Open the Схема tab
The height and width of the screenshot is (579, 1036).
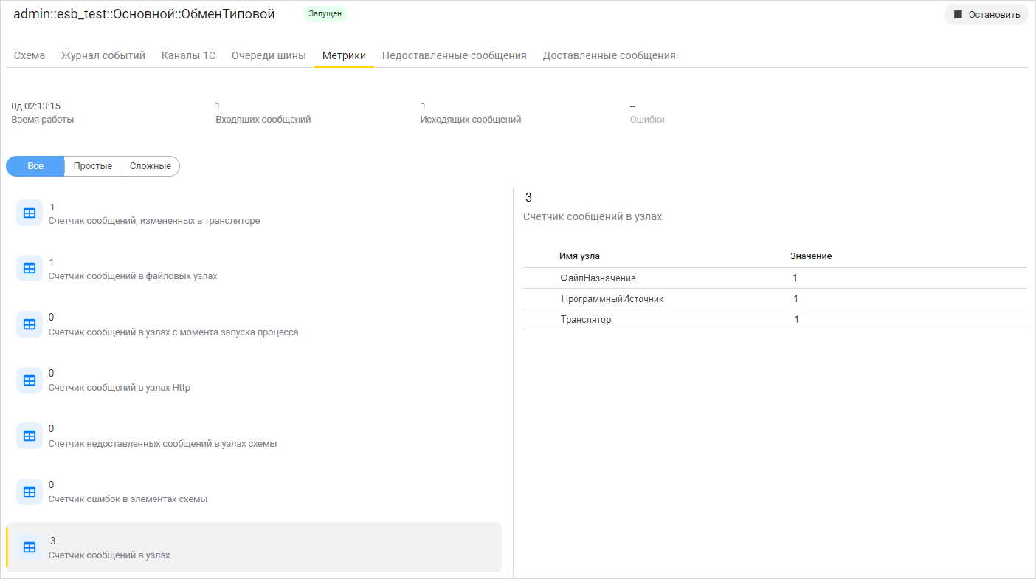coord(30,55)
